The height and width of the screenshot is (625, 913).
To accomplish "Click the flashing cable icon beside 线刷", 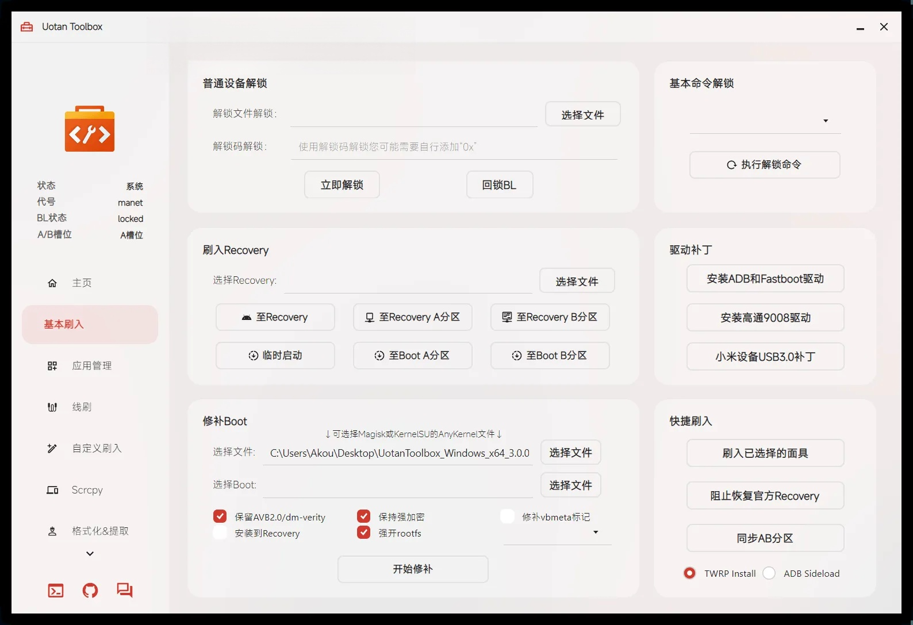I will tap(52, 407).
